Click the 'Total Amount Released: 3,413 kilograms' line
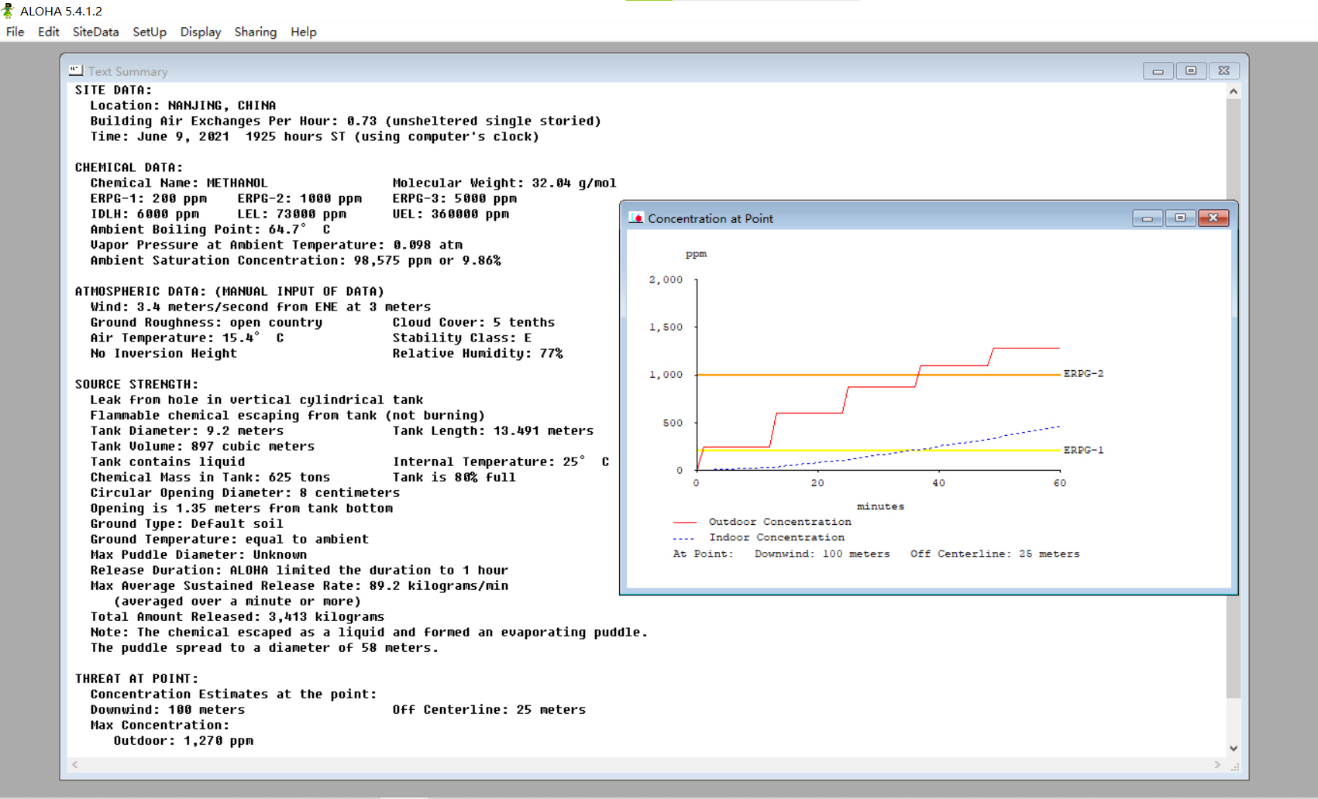This screenshot has width=1318, height=799. [x=237, y=616]
